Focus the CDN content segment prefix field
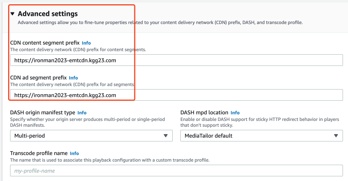 (x=176, y=60)
